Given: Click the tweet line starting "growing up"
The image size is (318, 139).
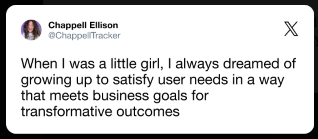Looking at the screenshot, I should click(x=153, y=80).
